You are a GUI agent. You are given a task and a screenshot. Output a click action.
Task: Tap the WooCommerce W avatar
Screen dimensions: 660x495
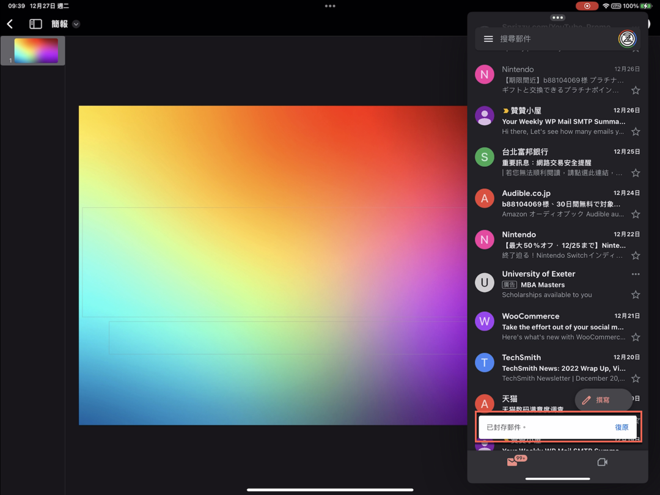coord(485,321)
